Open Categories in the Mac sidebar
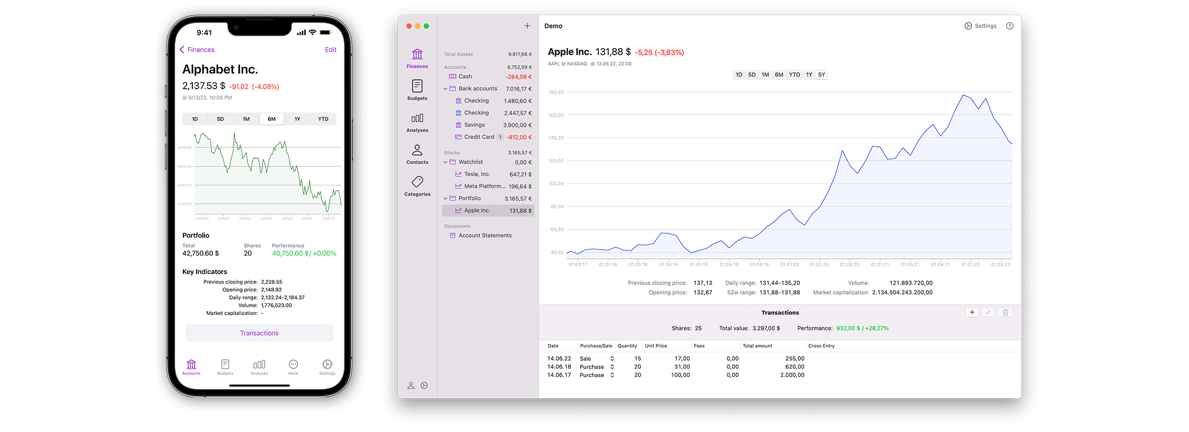 point(417,186)
